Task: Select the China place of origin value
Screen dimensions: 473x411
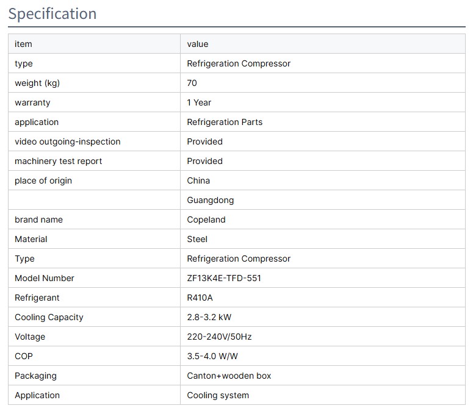Action: (198, 180)
